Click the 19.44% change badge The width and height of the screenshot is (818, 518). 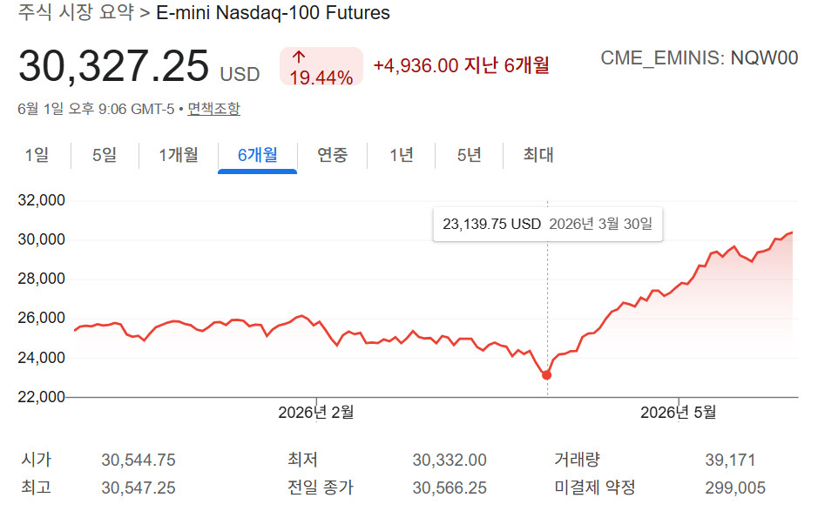(x=321, y=67)
